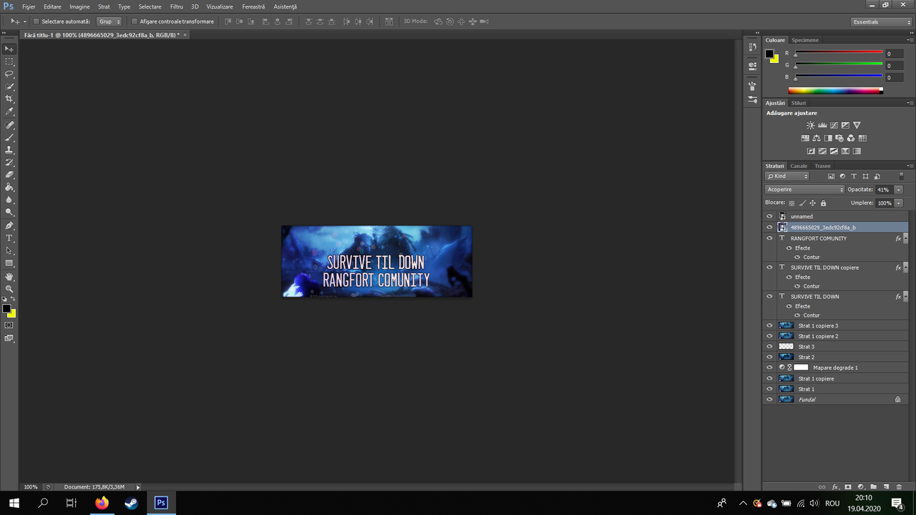Collapse effects of RANGFORT COMUNITY layer

(x=905, y=238)
